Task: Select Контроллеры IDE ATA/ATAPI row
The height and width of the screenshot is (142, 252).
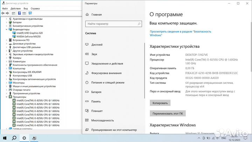Action: click(x=27, y=72)
